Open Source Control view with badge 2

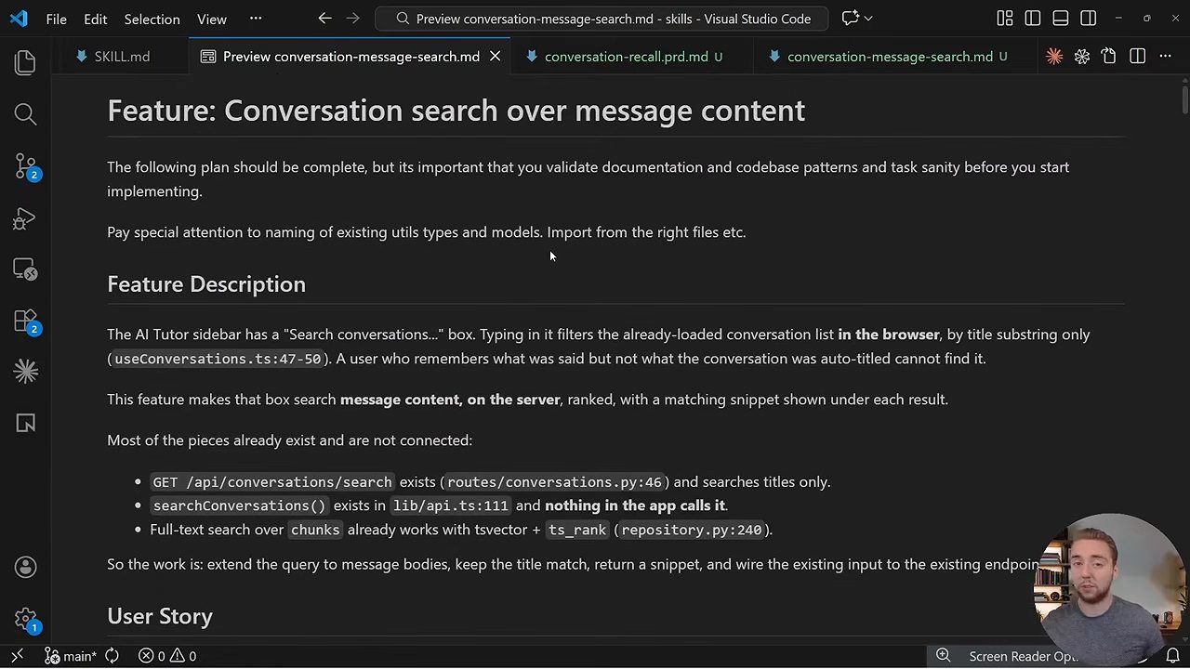[x=25, y=167]
